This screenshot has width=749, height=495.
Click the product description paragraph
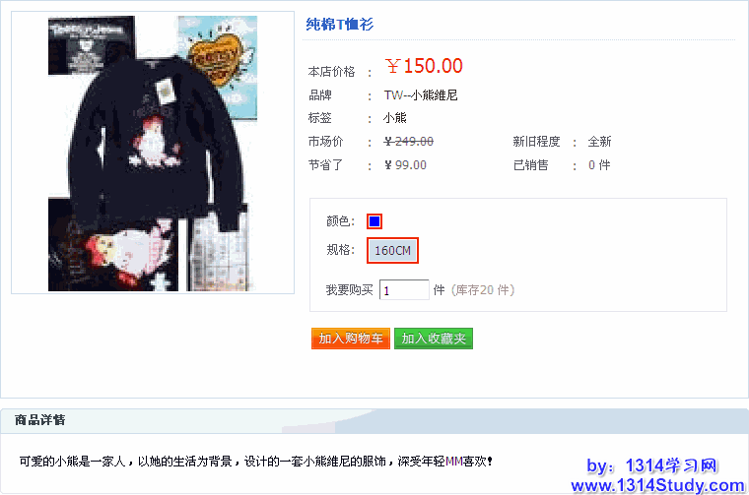(255, 462)
